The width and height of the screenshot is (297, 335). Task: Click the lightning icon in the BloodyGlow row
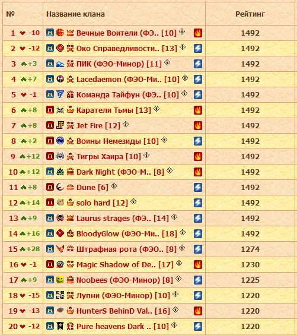tap(198, 234)
